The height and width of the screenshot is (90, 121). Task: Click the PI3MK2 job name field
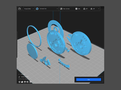[25, 77]
